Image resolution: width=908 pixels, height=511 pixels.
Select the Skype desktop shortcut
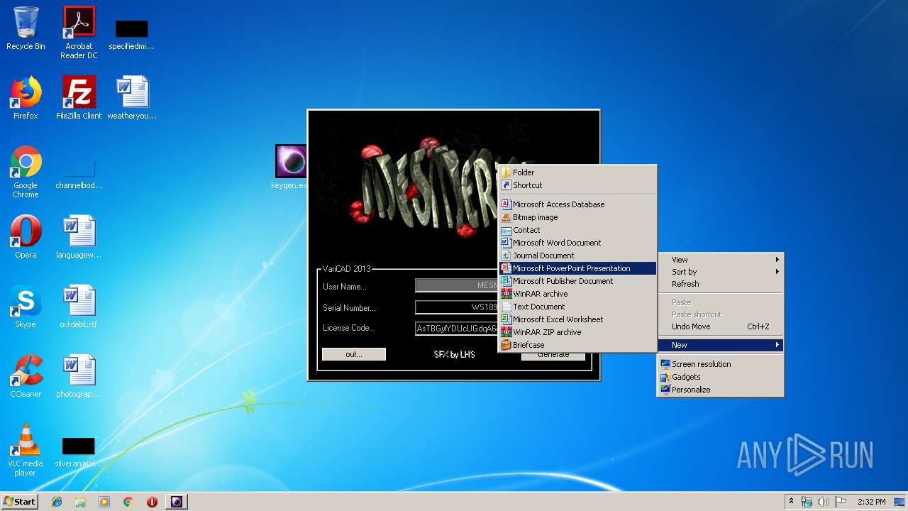click(26, 307)
